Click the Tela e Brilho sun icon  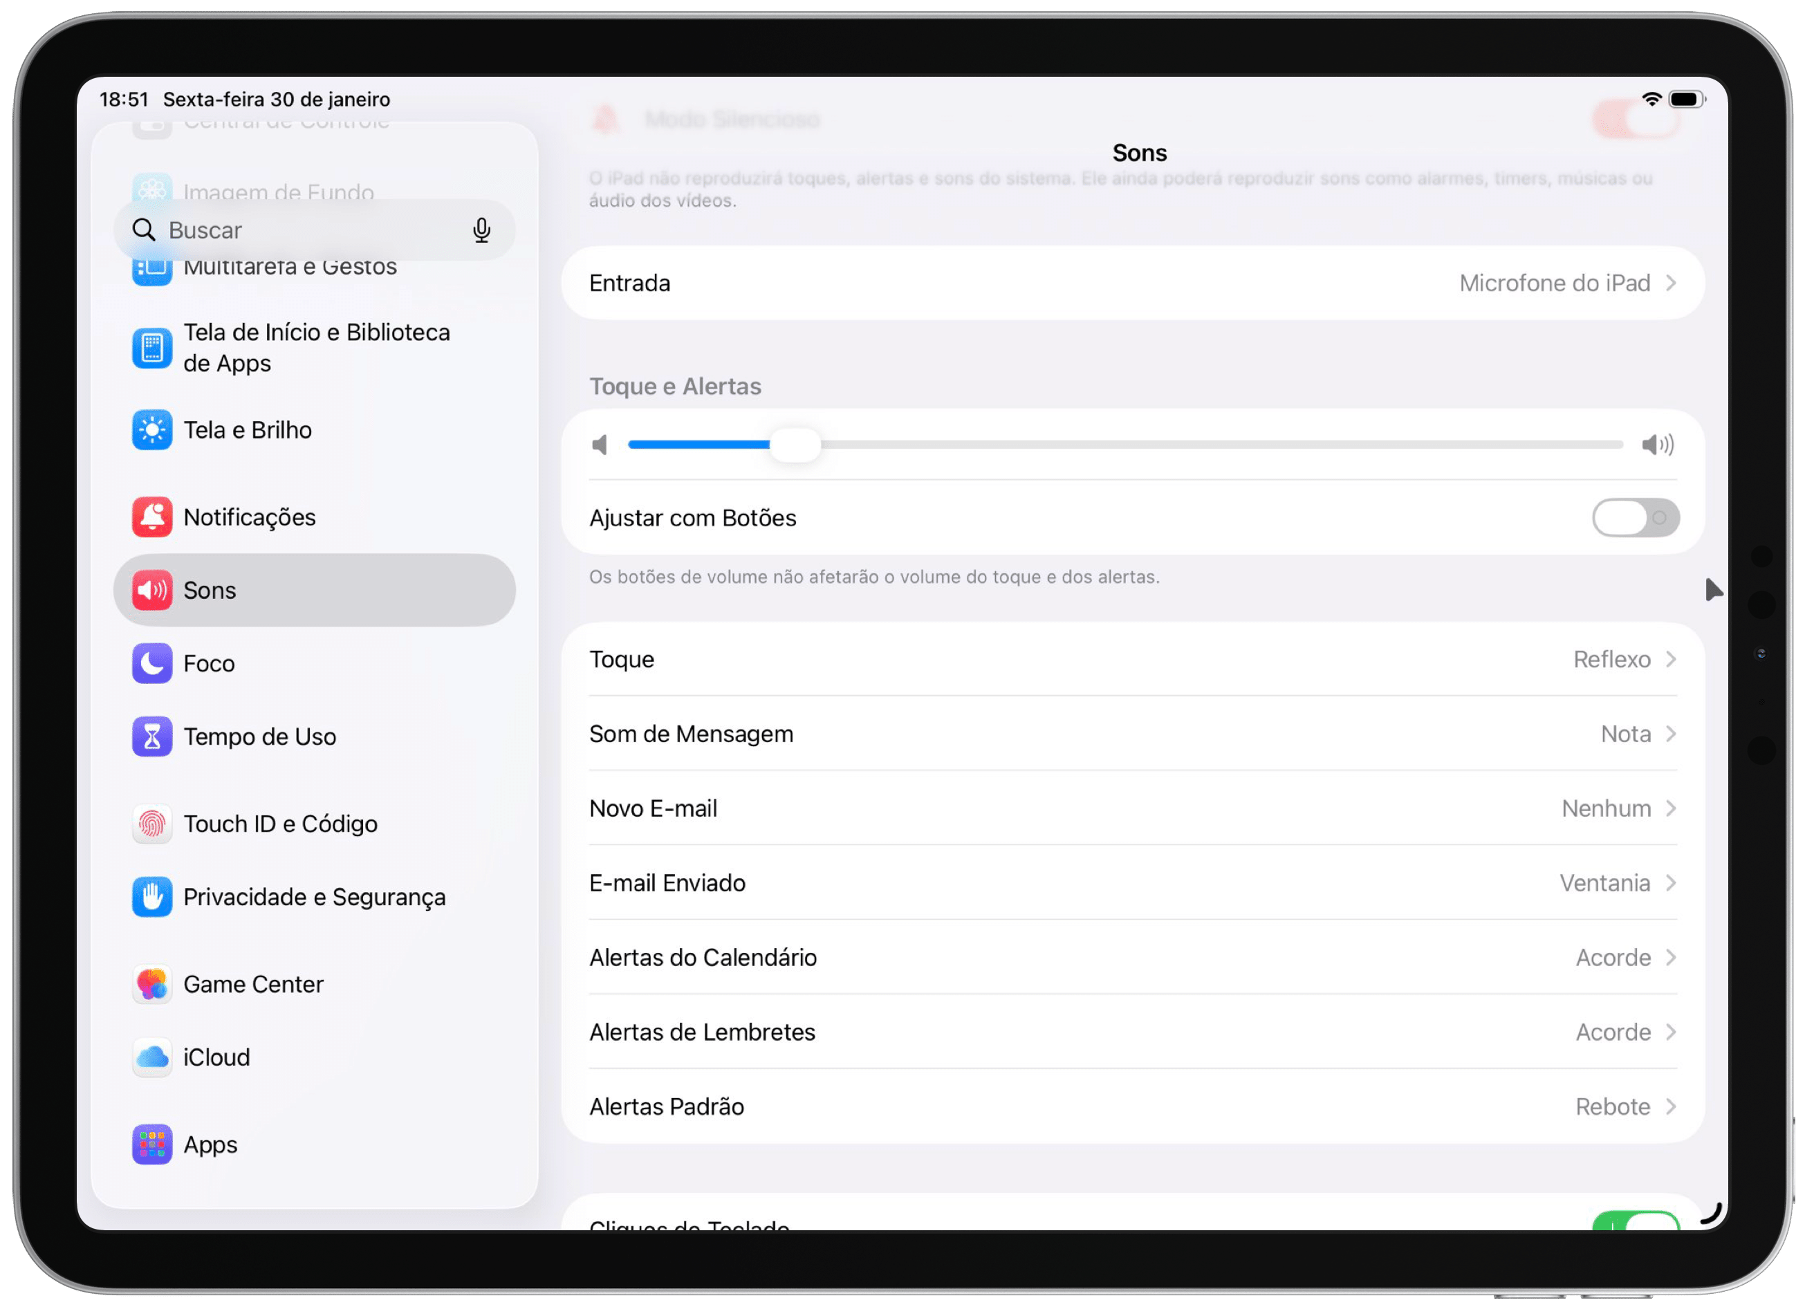[152, 430]
